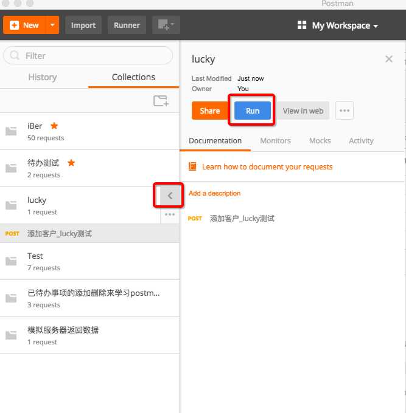Switch to the Monitors tab
The height and width of the screenshot is (413, 406).
[x=275, y=141]
